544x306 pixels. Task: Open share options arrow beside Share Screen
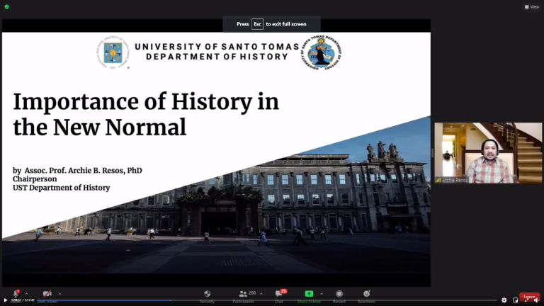click(322, 294)
